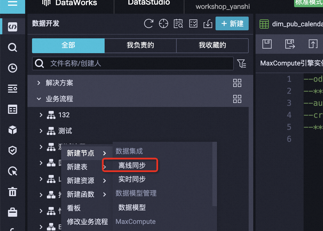
Task: Open 新建资源 submenu arrow
Action: click(104, 181)
